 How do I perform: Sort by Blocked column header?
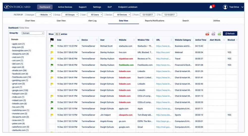click(232, 40)
